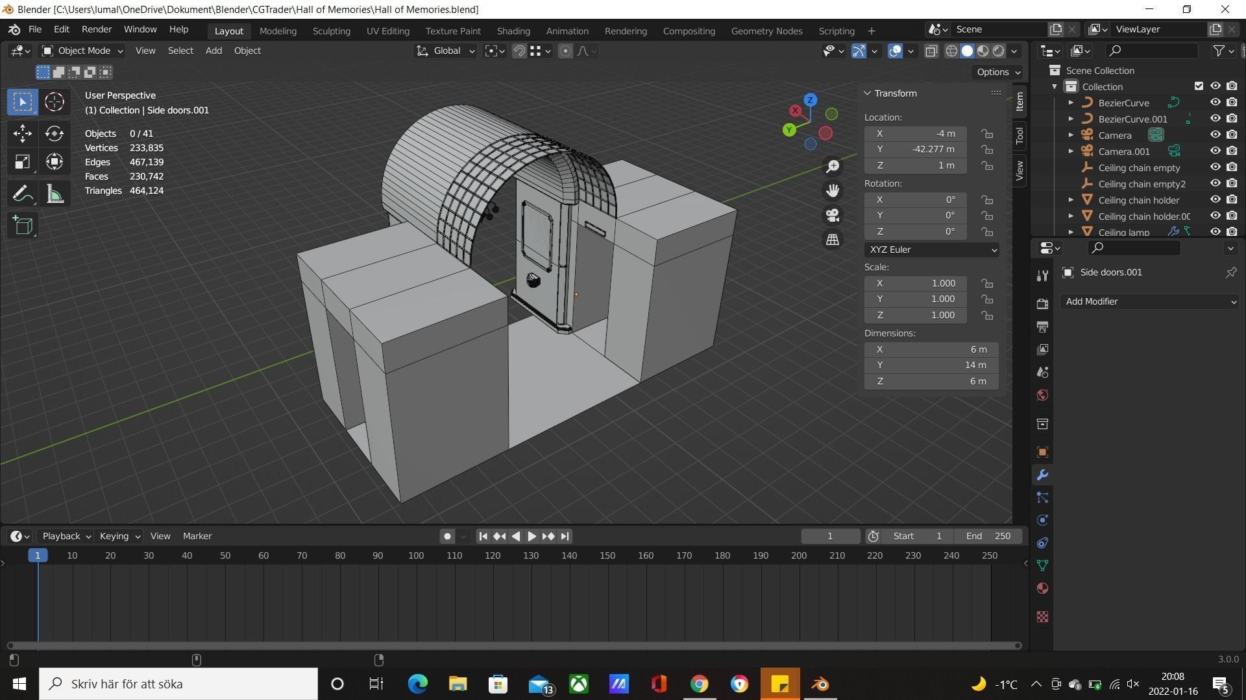Open Output properties tab icon
This screenshot has width=1246, height=700.
pyautogui.click(x=1042, y=327)
